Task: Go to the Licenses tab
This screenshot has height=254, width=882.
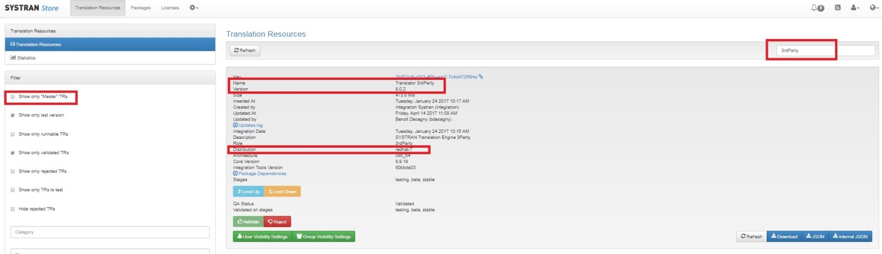Action: tap(170, 8)
